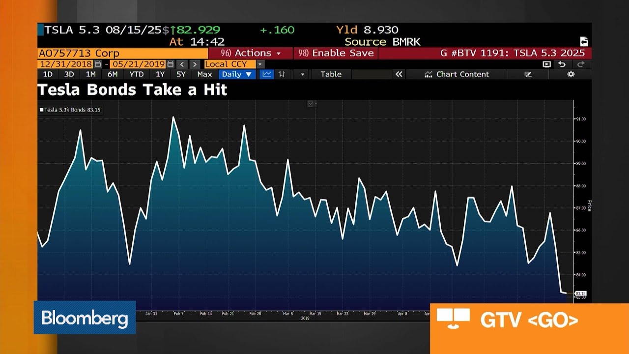Select the Max time range
This screenshot has height=354, width=629.
(x=204, y=74)
